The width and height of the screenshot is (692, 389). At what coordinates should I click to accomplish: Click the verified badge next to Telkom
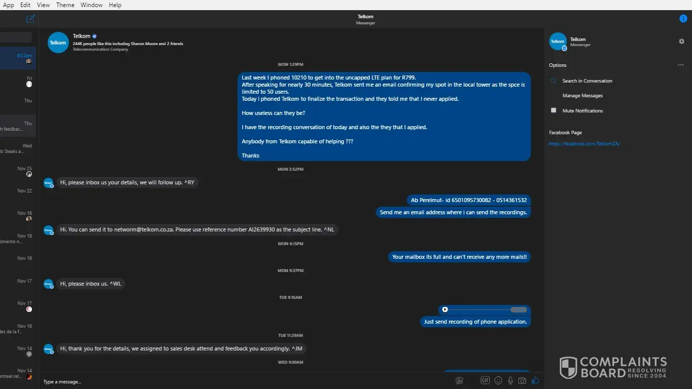pyautogui.click(x=94, y=36)
